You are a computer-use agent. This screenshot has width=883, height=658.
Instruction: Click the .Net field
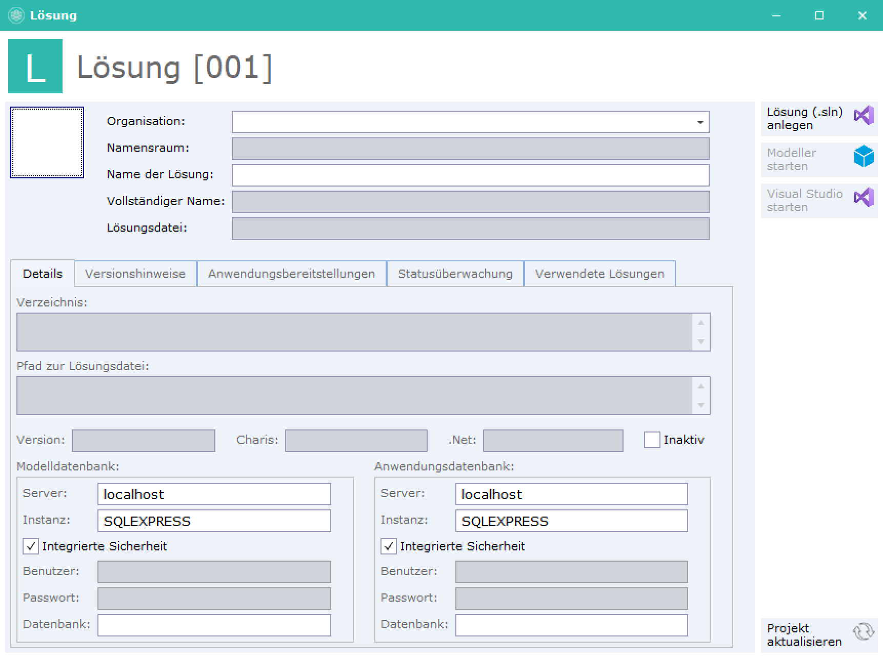point(553,441)
